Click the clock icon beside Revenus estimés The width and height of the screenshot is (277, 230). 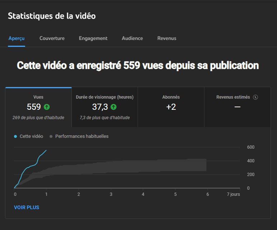(255, 97)
